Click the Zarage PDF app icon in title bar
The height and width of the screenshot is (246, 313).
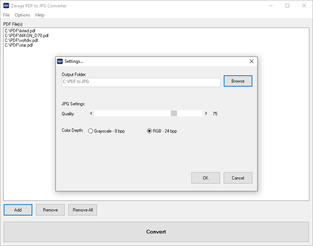coord(6,6)
